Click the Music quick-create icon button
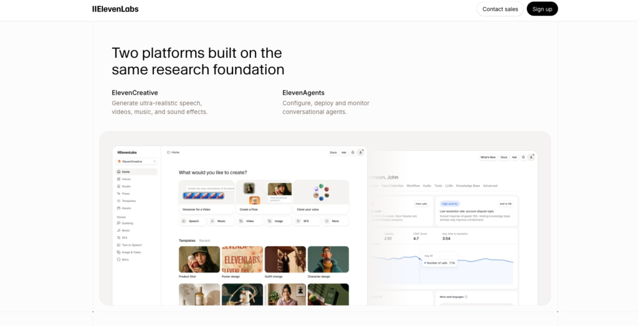The image size is (638, 326). pyautogui.click(x=212, y=221)
